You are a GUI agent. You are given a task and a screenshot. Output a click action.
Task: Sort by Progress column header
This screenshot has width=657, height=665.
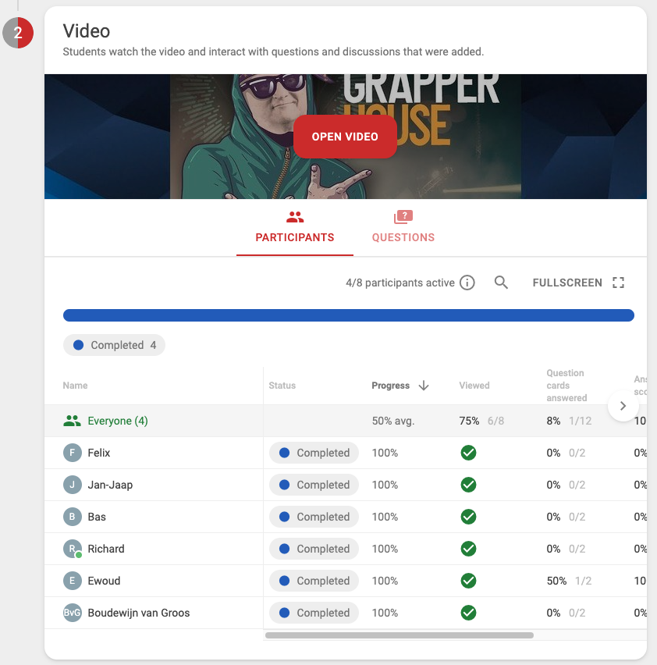[x=390, y=386]
